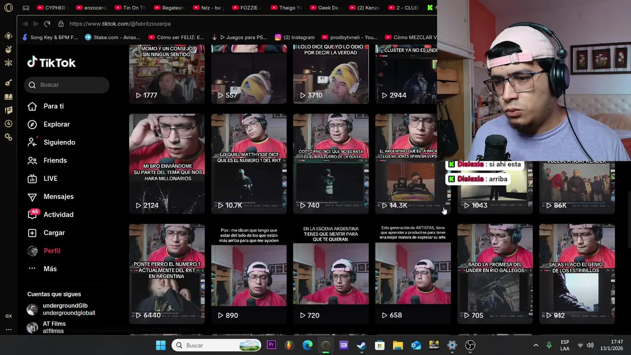Open the open-book icon in sidebar
Image resolution: width=631 pixels, height=355 pixels.
(x=8, y=97)
